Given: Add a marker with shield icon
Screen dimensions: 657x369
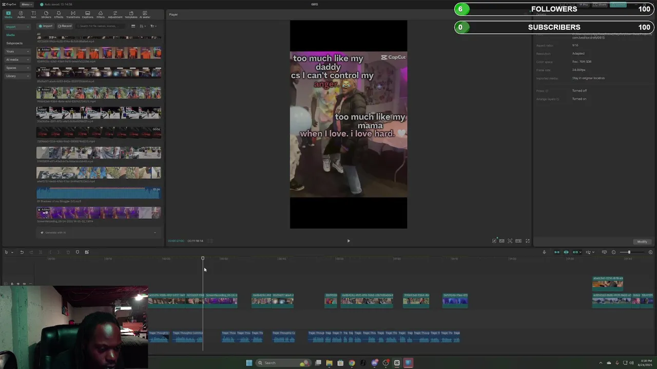Looking at the screenshot, I should [x=78, y=252].
